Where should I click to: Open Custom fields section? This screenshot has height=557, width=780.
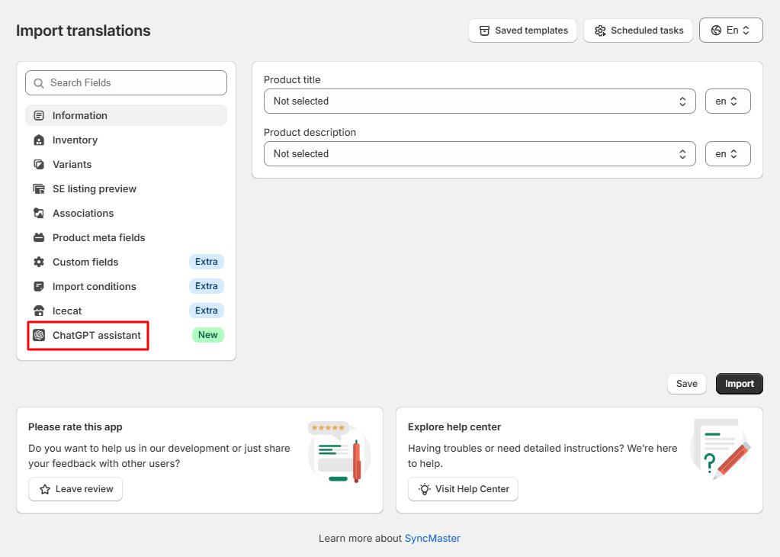point(127,262)
